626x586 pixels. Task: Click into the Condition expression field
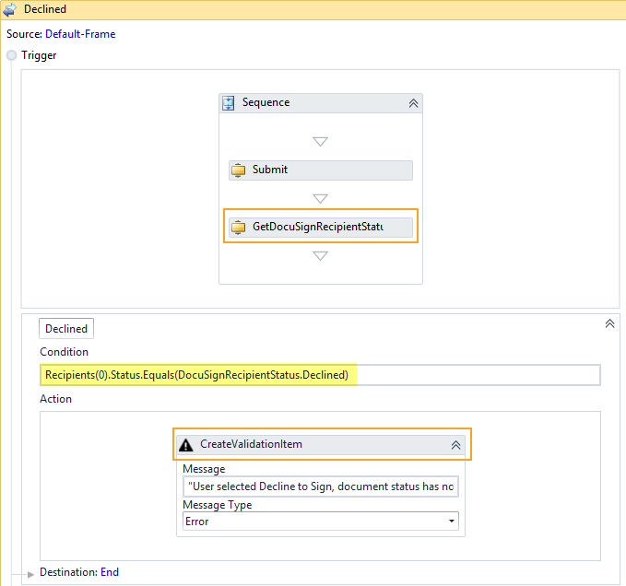point(320,375)
